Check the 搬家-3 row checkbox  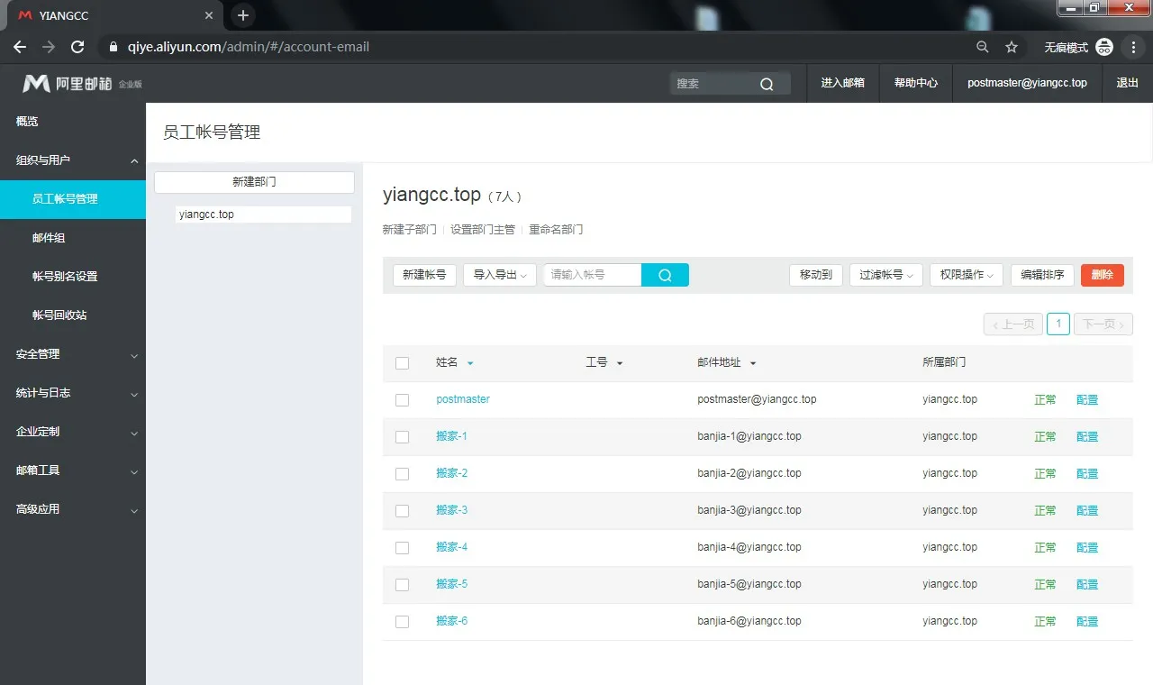pos(402,511)
